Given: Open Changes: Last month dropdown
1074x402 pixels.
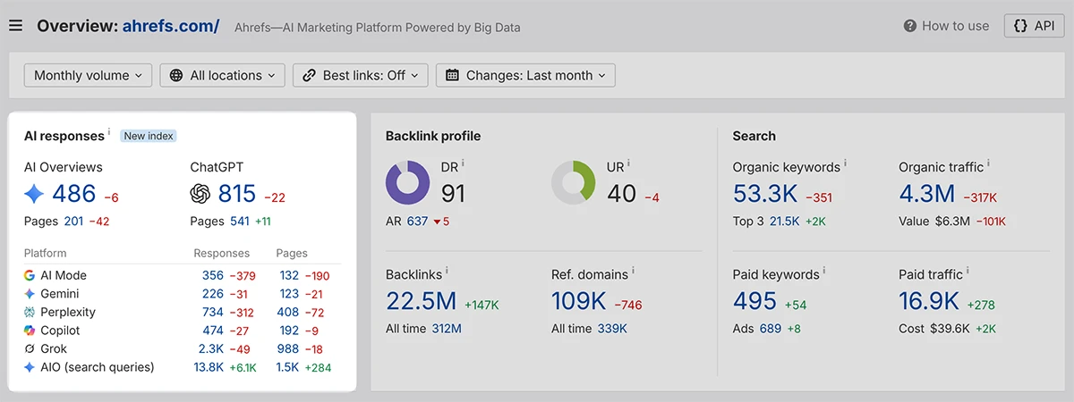Looking at the screenshot, I should pos(525,75).
